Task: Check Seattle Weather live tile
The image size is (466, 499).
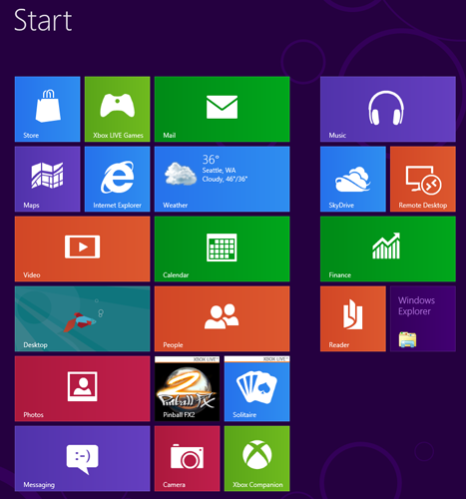Action: pos(223,179)
